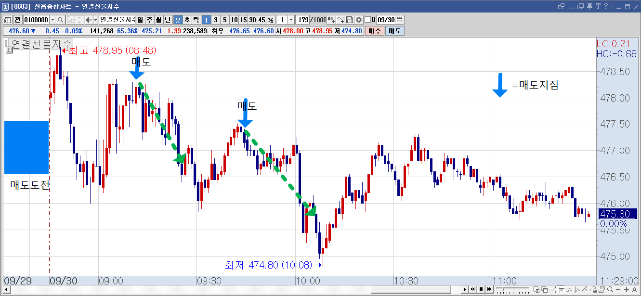Viewport: 641px width, 296px height.
Task: Save the chart with the floppy disk icon
Action: [x=350, y=20]
